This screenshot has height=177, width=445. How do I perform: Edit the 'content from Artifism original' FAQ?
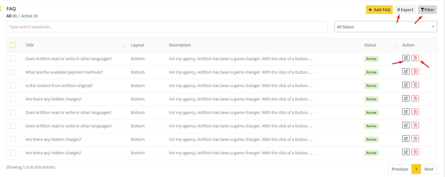406,85
